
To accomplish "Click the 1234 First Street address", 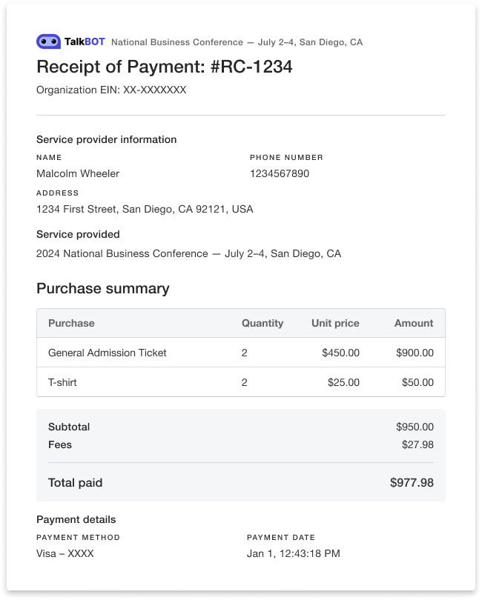I will 145,209.
